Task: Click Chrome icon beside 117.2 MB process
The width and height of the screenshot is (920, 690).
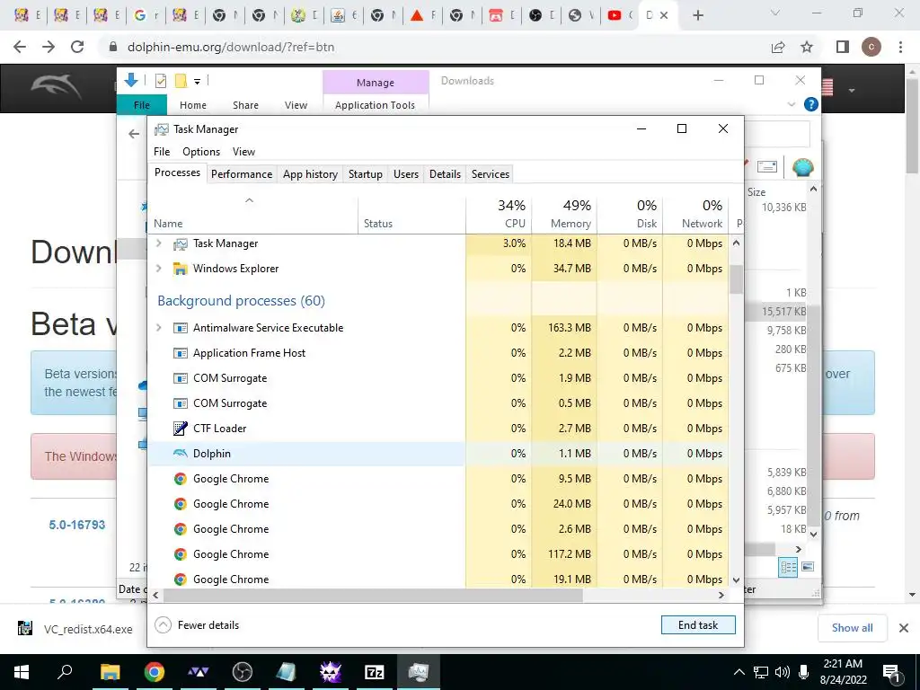Action: [180, 554]
